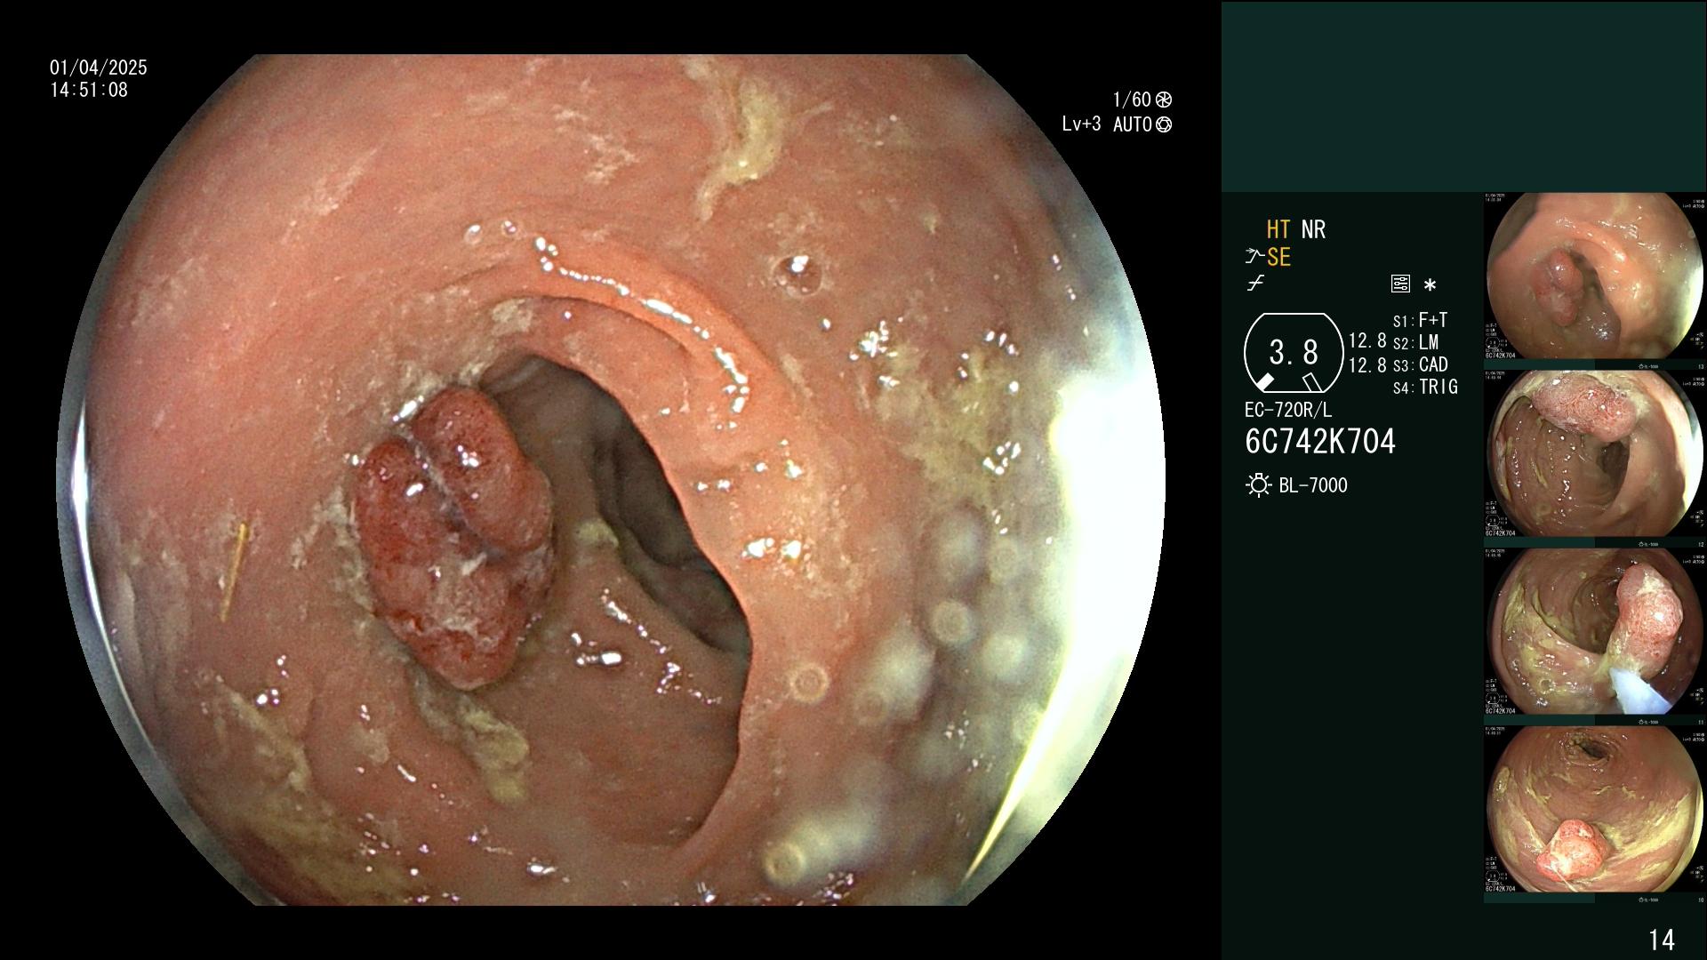Click the image counter 14
The height and width of the screenshot is (960, 1707).
click(1662, 940)
